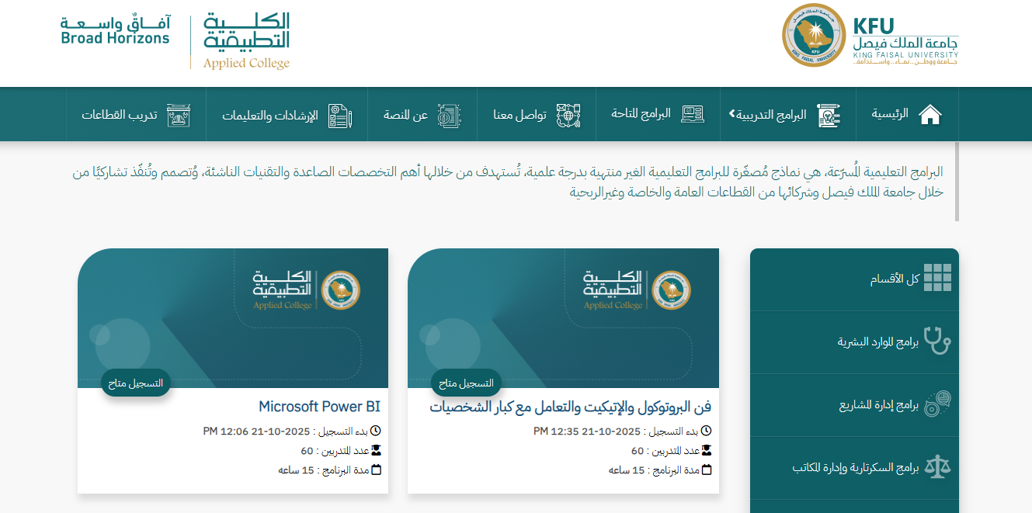
Task: Open the فن البروتوكول والإتيكيت course link
Action: pyautogui.click(x=570, y=407)
